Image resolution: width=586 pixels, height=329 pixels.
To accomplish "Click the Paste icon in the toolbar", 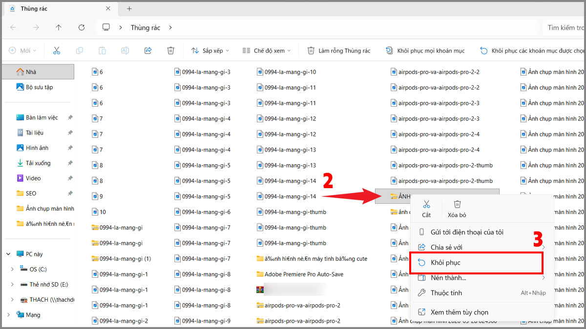I will [102, 50].
